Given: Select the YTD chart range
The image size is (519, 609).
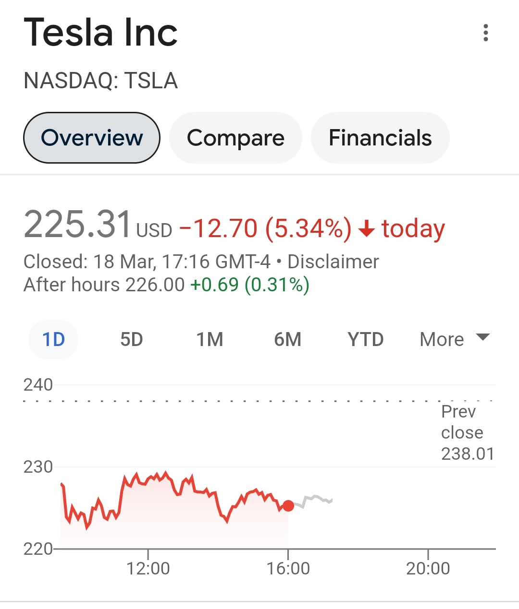Looking at the screenshot, I should click(x=365, y=339).
